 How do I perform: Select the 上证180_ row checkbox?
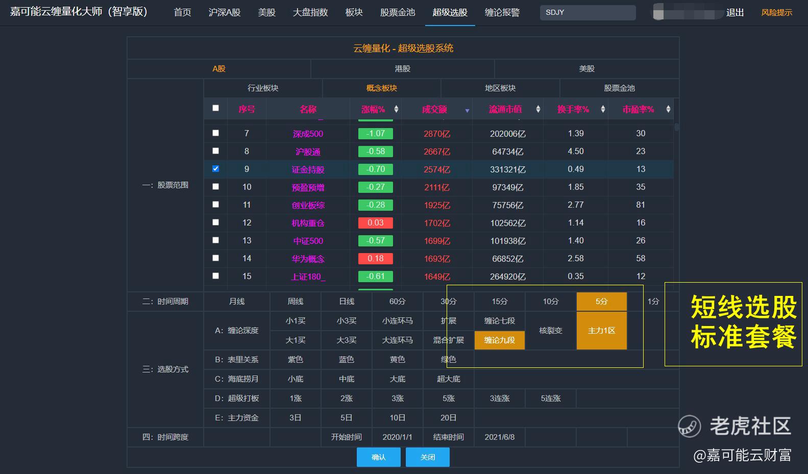pyautogui.click(x=215, y=276)
